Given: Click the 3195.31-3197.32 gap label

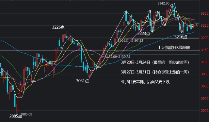Looking at the screenshot, I should coord(130,40).
